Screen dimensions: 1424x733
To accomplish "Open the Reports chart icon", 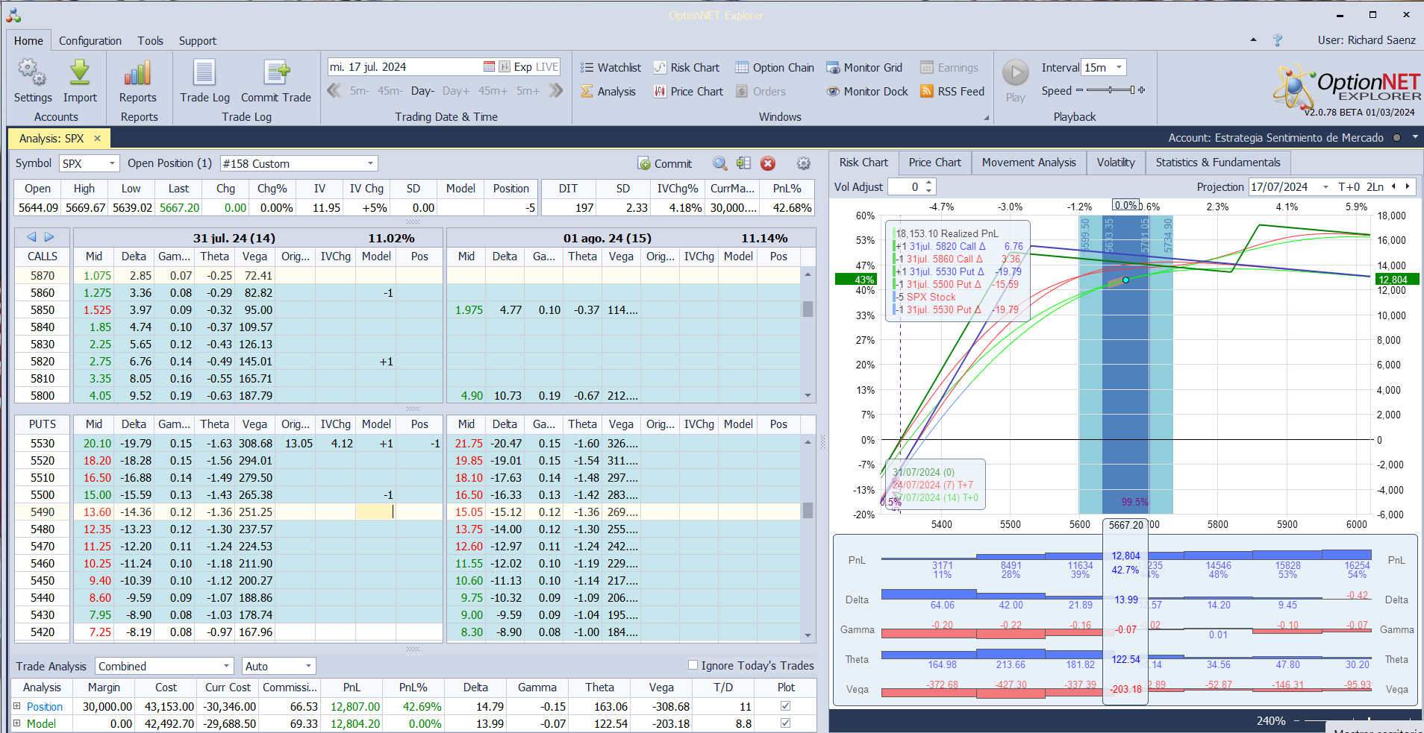I will click(138, 74).
